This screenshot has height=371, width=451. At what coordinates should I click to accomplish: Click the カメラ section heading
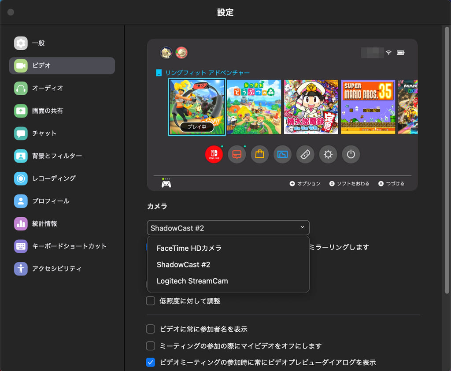point(157,206)
